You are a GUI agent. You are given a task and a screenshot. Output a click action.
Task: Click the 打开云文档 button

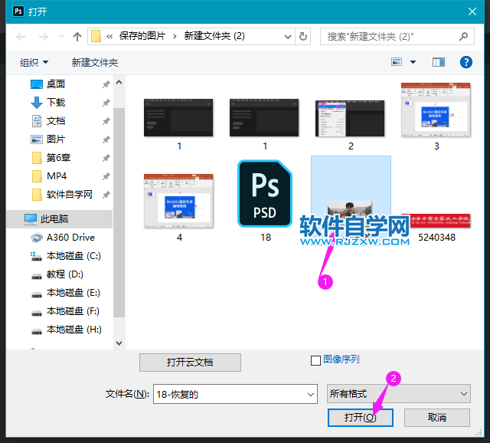pos(190,363)
